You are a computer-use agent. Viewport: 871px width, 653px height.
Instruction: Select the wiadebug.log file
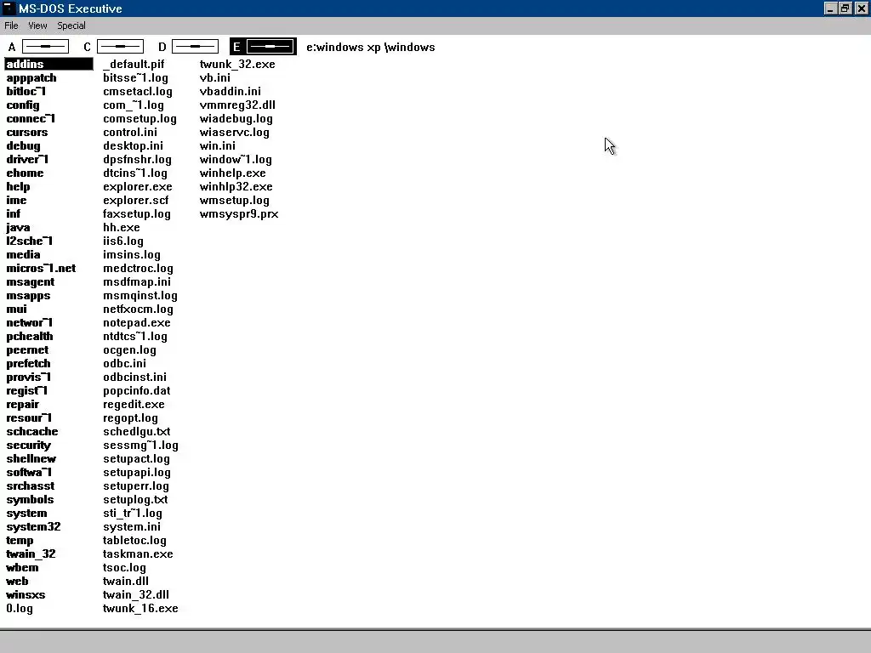pyautogui.click(x=236, y=118)
